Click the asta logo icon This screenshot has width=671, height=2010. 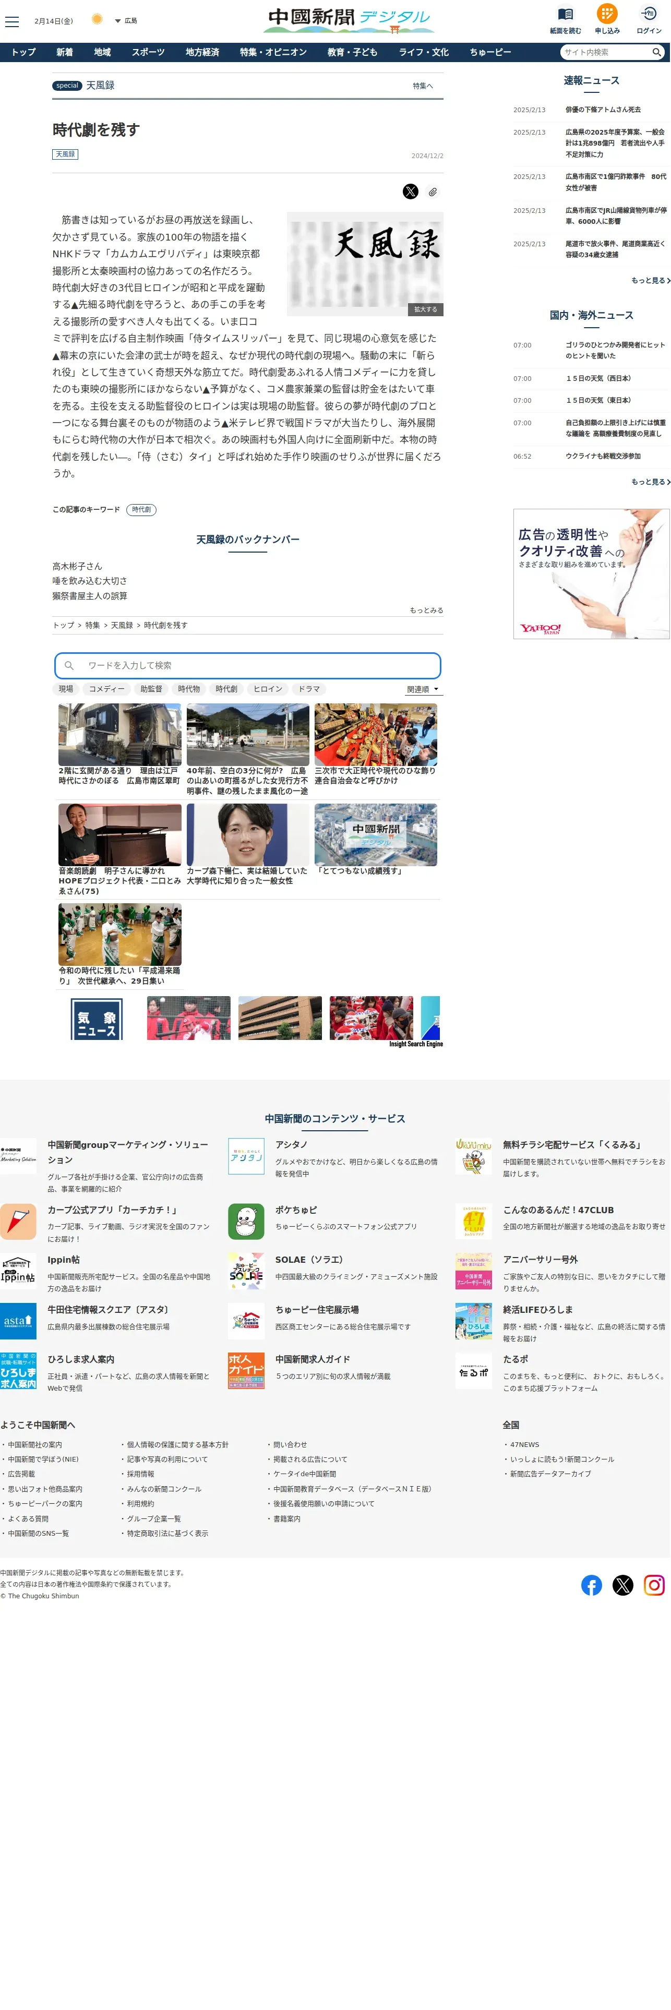pos(18,1321)
